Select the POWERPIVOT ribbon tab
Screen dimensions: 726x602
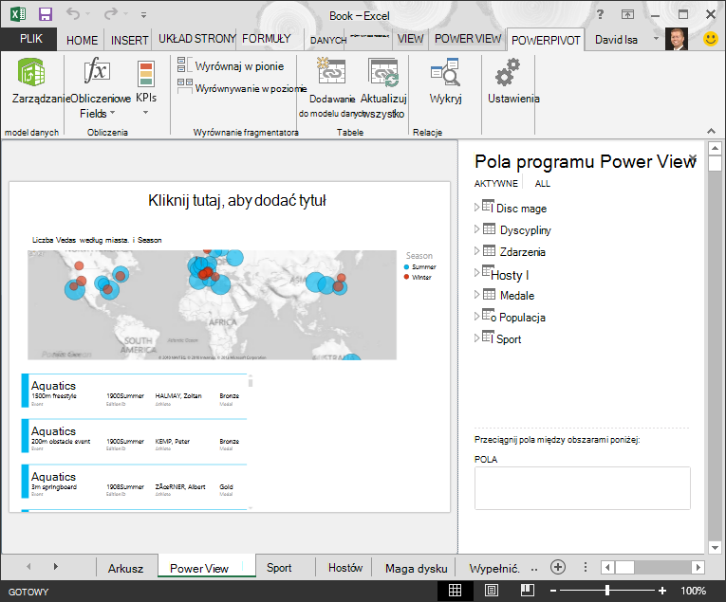(x=546, y=40)
